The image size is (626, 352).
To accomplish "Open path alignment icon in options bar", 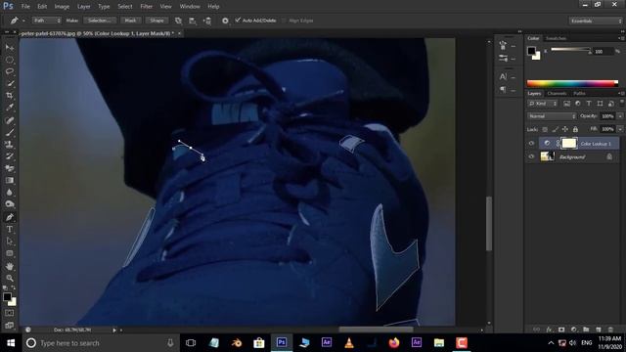I will (x=193, y=21).
